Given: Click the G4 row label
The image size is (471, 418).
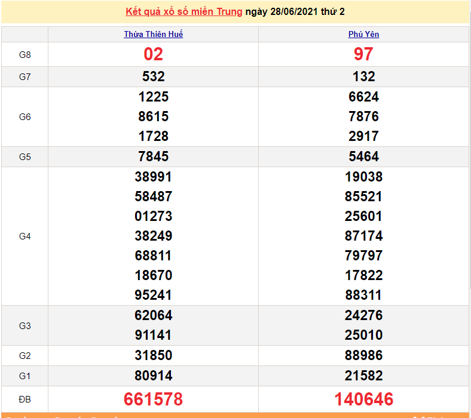Looking at the screenshot, I should click(25, 236).
